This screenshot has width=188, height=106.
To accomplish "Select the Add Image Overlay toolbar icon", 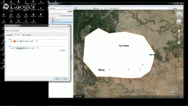I will (88, 9).
